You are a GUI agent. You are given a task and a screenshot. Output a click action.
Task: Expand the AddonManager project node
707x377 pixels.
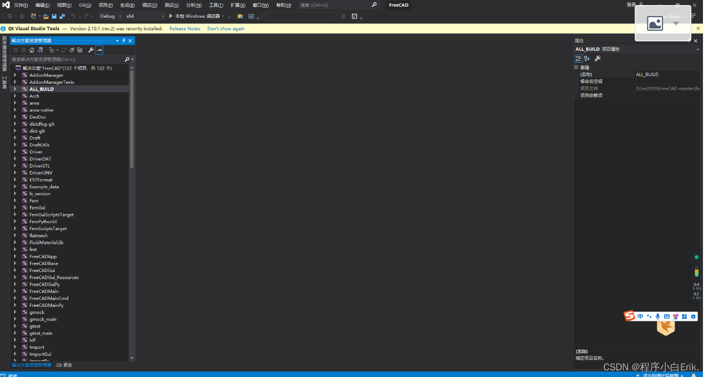[x=15, y=75]
